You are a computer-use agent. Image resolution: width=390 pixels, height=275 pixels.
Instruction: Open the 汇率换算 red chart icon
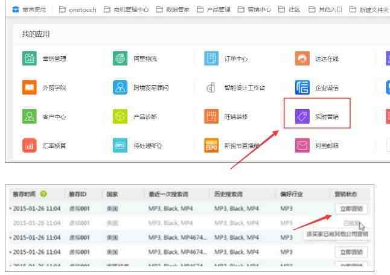pos(30,145)
